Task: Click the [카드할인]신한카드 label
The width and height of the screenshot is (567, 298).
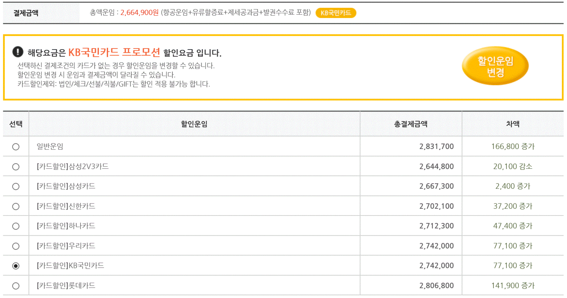Action: coord(66,206)
